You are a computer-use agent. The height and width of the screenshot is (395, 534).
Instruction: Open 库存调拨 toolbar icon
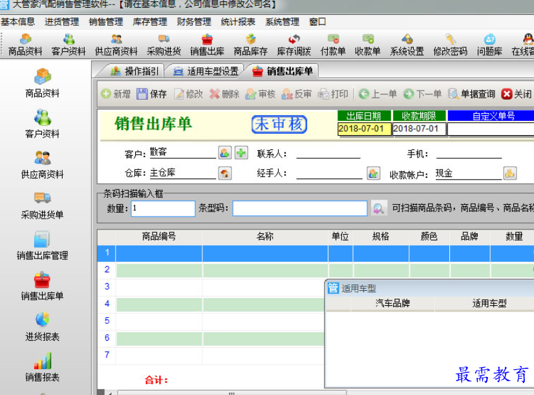294,45
